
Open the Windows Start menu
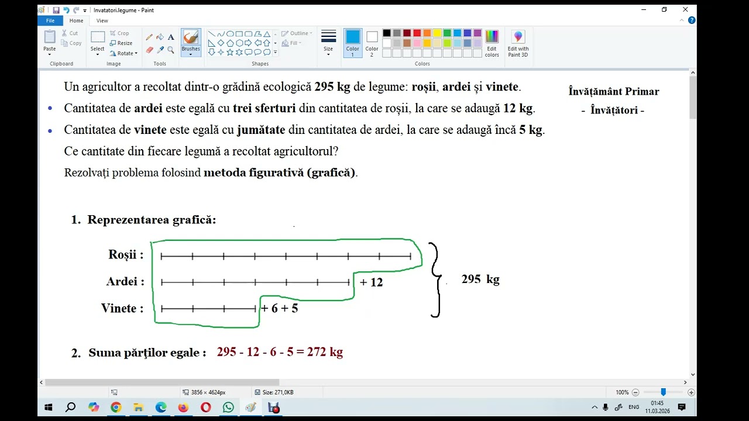(x=49, y=408)
